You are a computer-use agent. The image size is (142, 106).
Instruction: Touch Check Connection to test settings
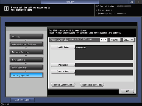click(63, 85)
